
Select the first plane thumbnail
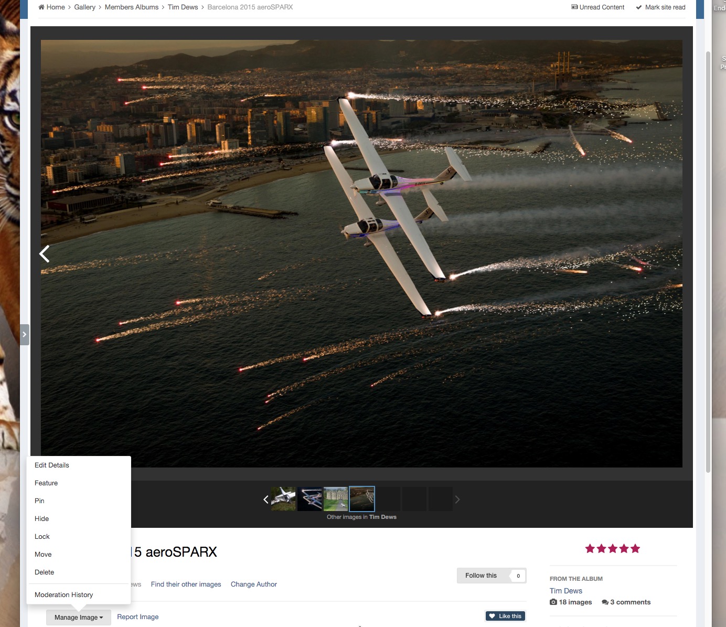283,499
